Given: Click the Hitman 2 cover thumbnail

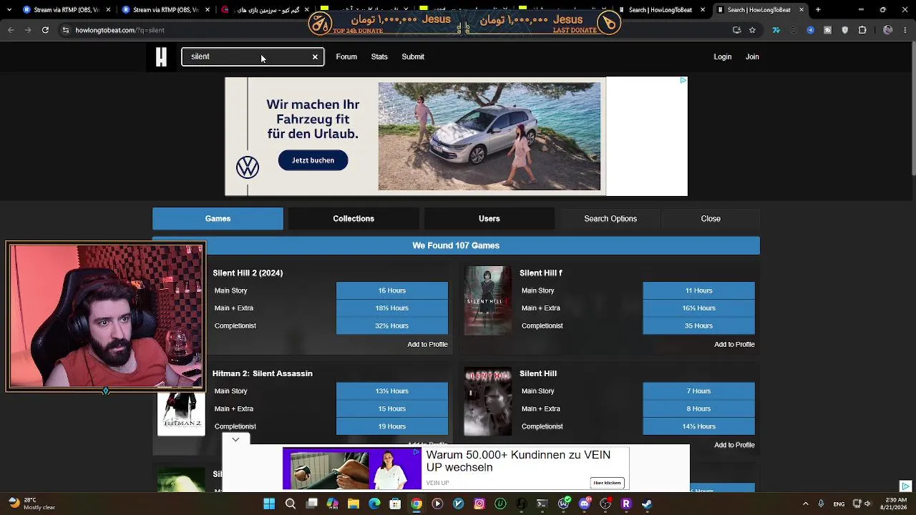Looking at the screenshot, I should [181, 413].
